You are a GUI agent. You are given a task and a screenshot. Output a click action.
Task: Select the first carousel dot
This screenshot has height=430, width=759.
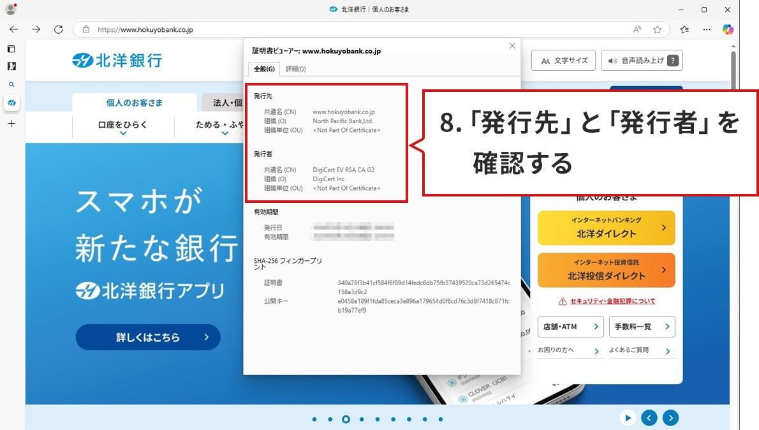[x=314, y=419]
